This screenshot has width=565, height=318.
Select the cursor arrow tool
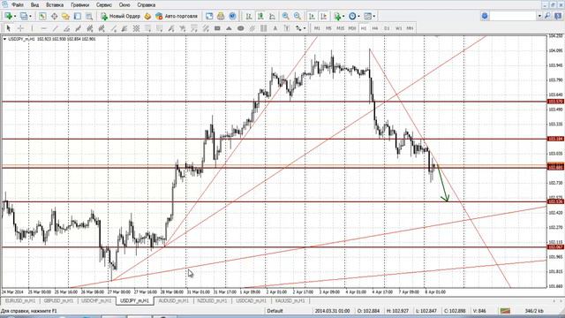click(x=9, y=28)
